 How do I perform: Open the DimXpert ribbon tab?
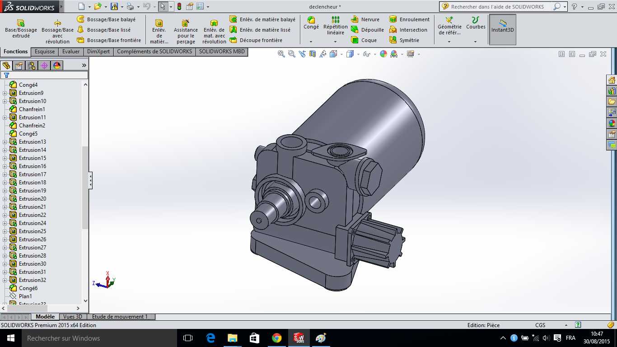[98, 52]
